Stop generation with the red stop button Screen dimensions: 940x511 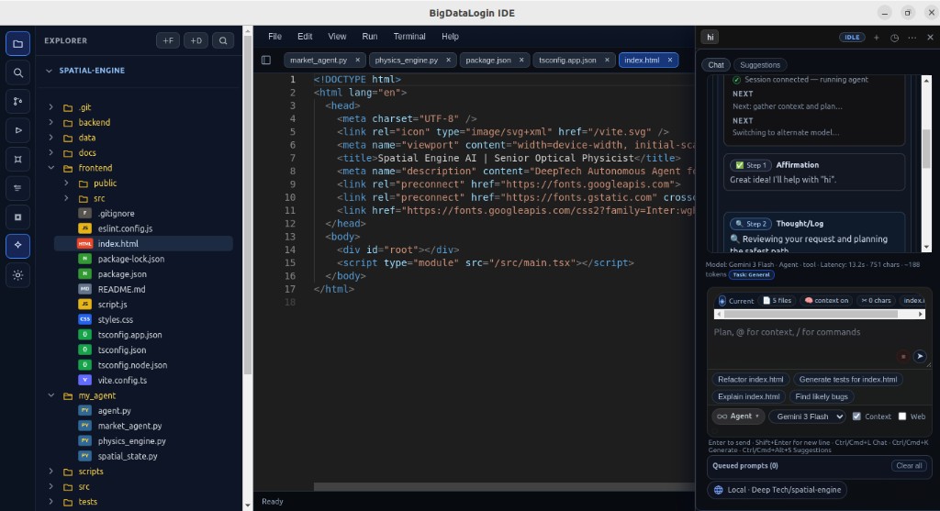(903, 357)
